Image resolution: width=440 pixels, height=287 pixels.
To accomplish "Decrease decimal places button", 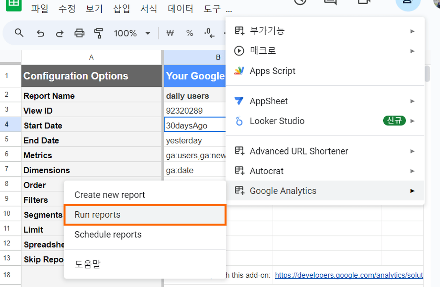I will pos(209,33).
